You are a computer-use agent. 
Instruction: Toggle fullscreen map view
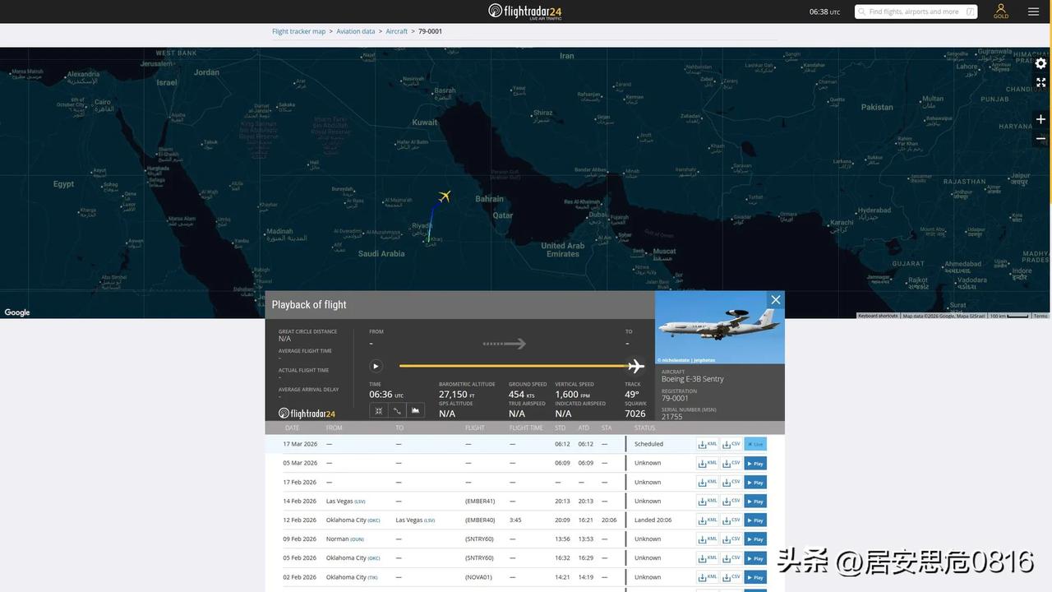point(1040,82)
